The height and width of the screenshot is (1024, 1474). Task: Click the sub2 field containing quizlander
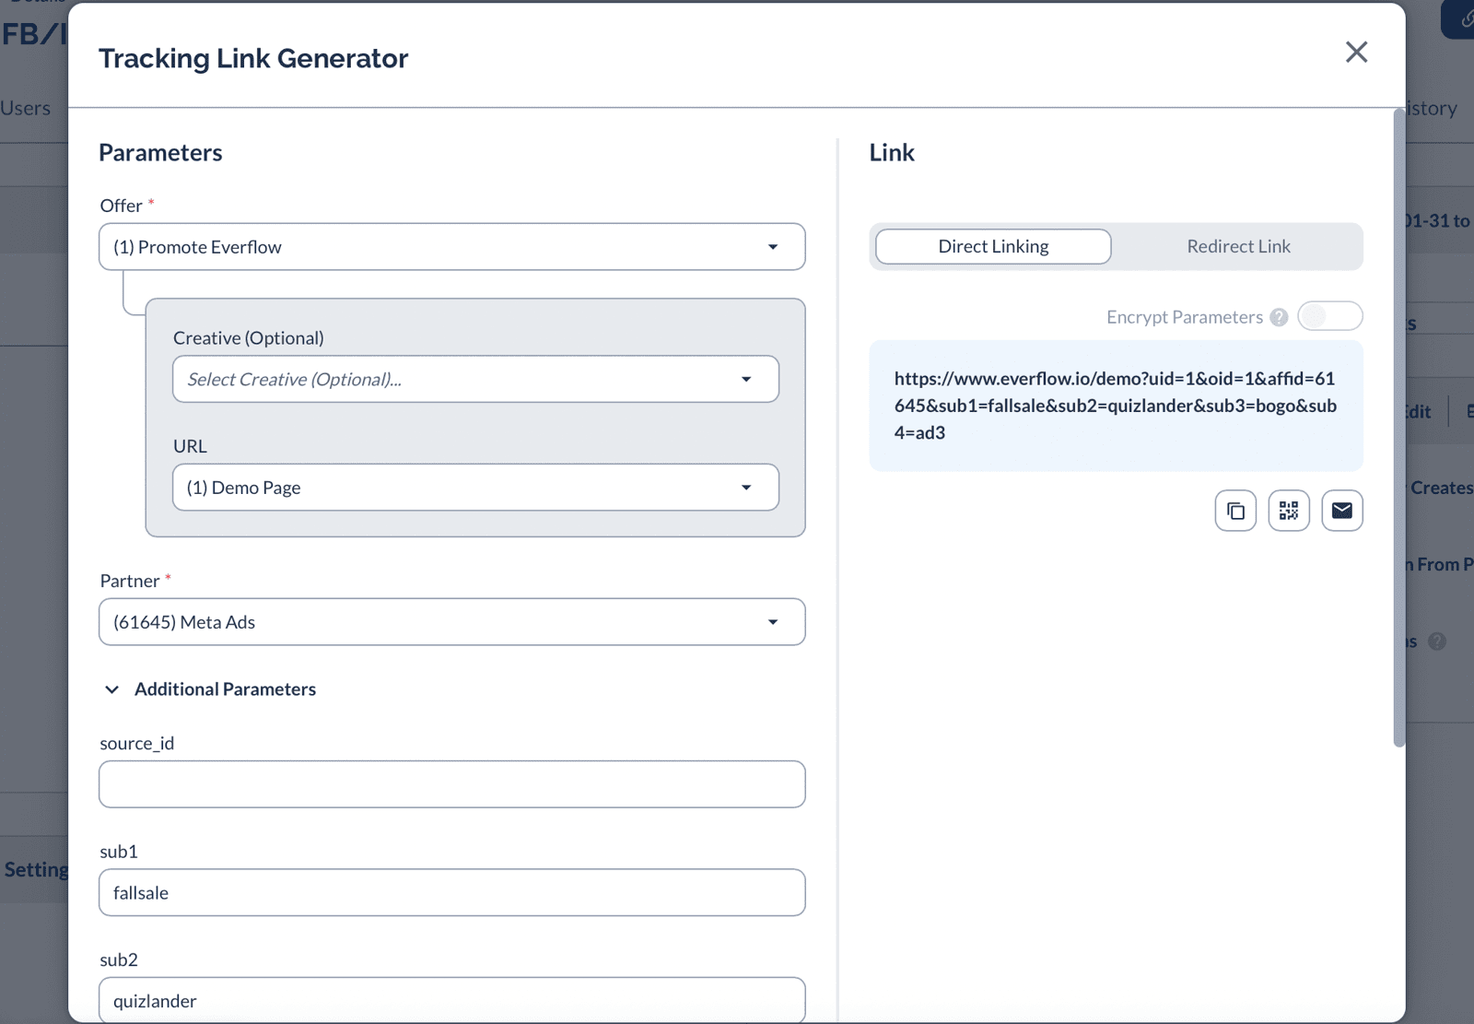point(452,1000)
